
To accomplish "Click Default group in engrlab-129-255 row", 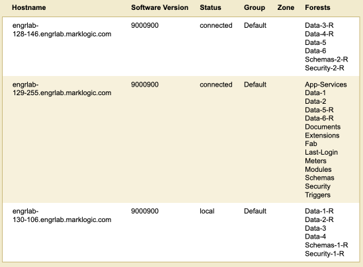I will pos(255,85).
